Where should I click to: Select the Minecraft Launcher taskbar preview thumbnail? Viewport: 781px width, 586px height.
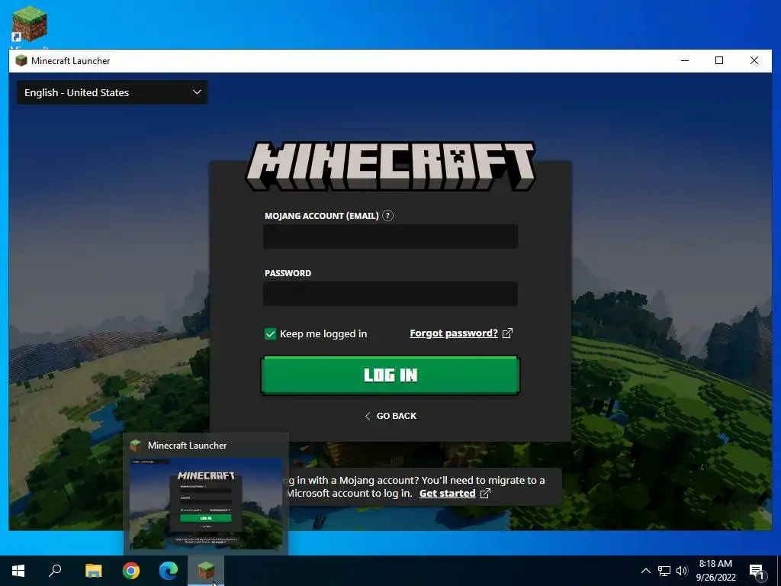206,504
